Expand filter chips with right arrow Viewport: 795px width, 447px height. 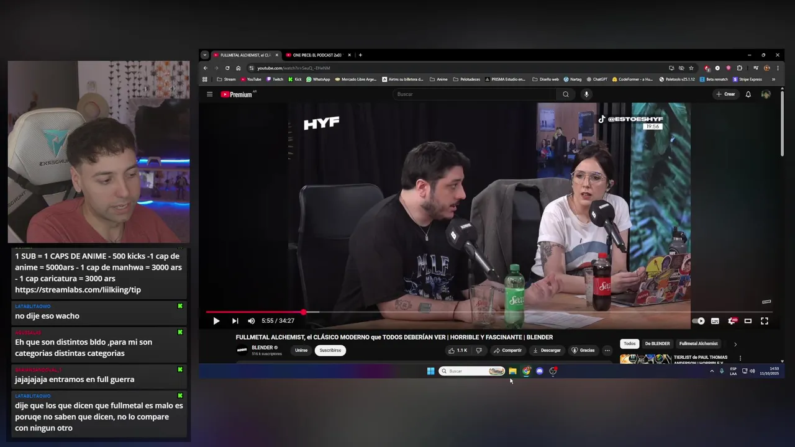[735, 344]
